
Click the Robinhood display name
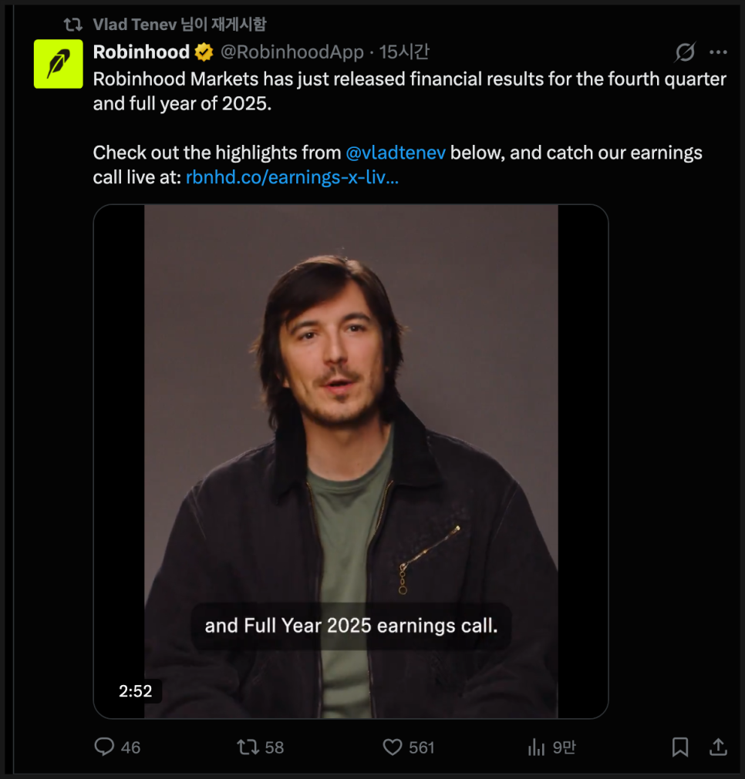point(141,52)
